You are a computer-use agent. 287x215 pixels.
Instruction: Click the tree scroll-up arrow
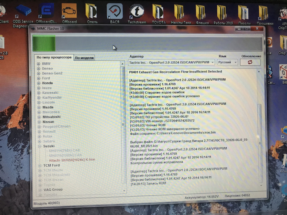(122, 64)
